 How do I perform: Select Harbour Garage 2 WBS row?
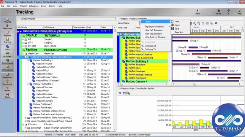tap(65, 107)
